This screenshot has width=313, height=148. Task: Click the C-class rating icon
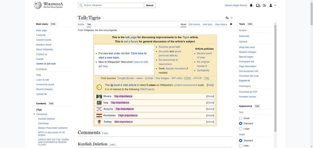99,87
